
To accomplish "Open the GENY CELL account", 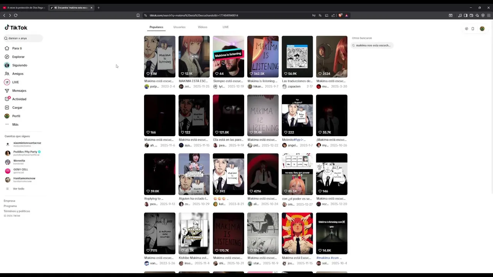I will pyautogui.click(x=17, y=171).
